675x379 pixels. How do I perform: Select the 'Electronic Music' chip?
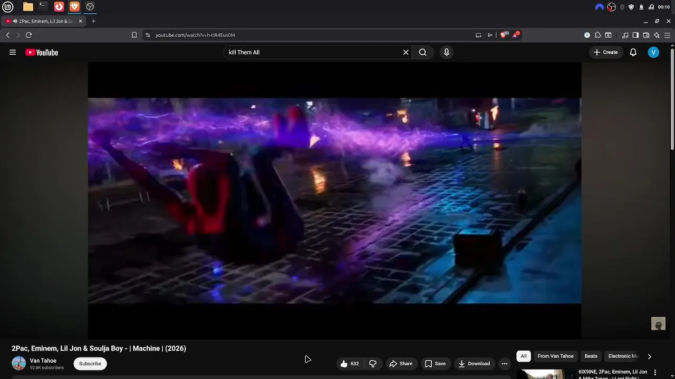point(623,356)
